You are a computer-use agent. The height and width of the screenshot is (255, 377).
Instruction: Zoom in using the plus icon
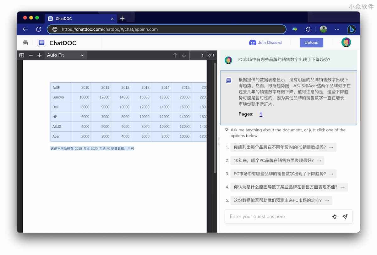39,55
